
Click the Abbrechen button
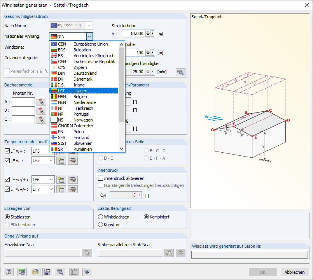click(295, 272)
